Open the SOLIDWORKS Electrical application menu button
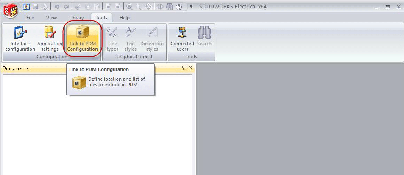The width and height of the screenshot is (404, 175). (x=10, y=11)
